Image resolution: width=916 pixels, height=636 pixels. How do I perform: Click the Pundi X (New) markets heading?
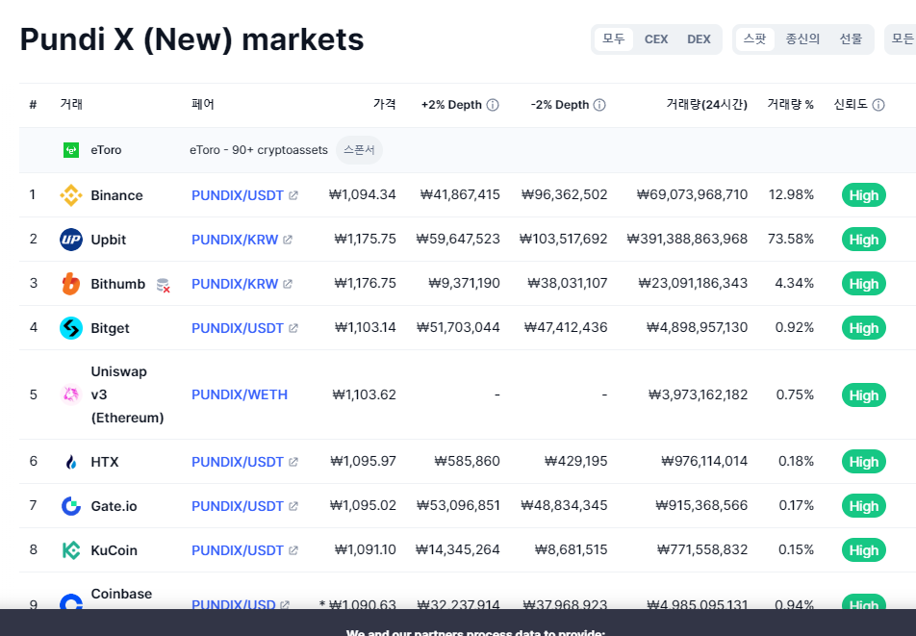(x=192, y=39)
